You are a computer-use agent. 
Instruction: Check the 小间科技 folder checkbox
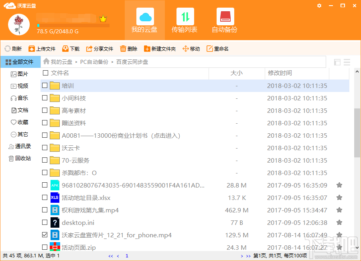pos(45,98)
